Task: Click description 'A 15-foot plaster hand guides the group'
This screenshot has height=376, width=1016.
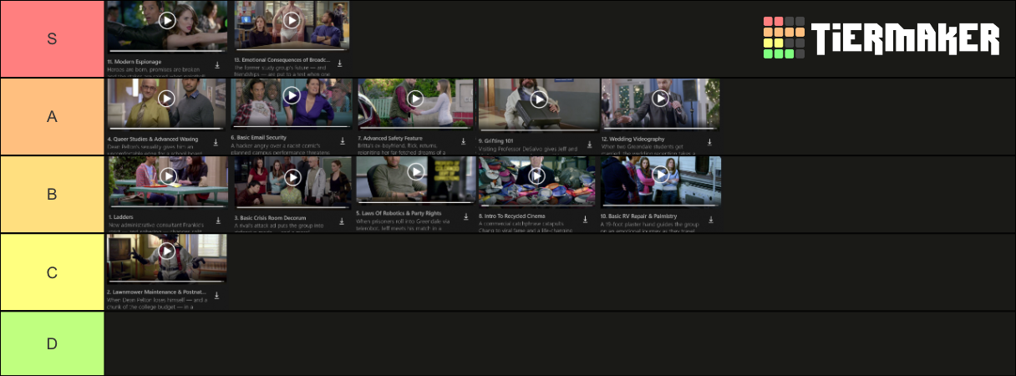Action: pos(651,224)
